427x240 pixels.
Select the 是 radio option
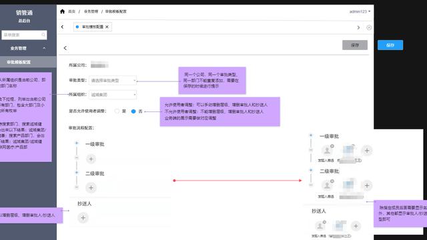point(117,111)
